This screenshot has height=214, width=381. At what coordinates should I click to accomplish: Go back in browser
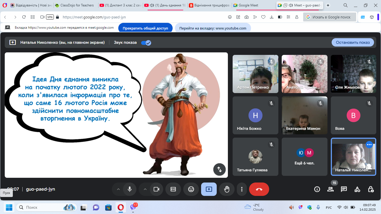coord(5,17)
